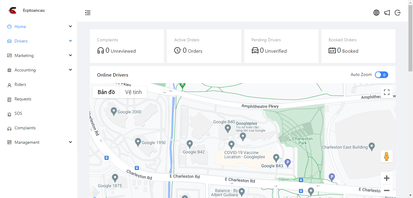Viewport: 413px width, 198px height.
Task: Open the Riders menu item
Action: click(x=20, y=85)
